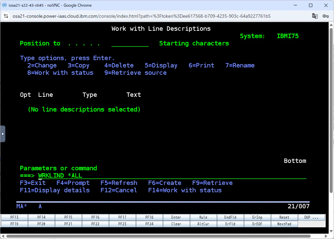The width and height of the screenshot is (334, 239).
Task: Click the Starting characters label
Action: (194, 43)
